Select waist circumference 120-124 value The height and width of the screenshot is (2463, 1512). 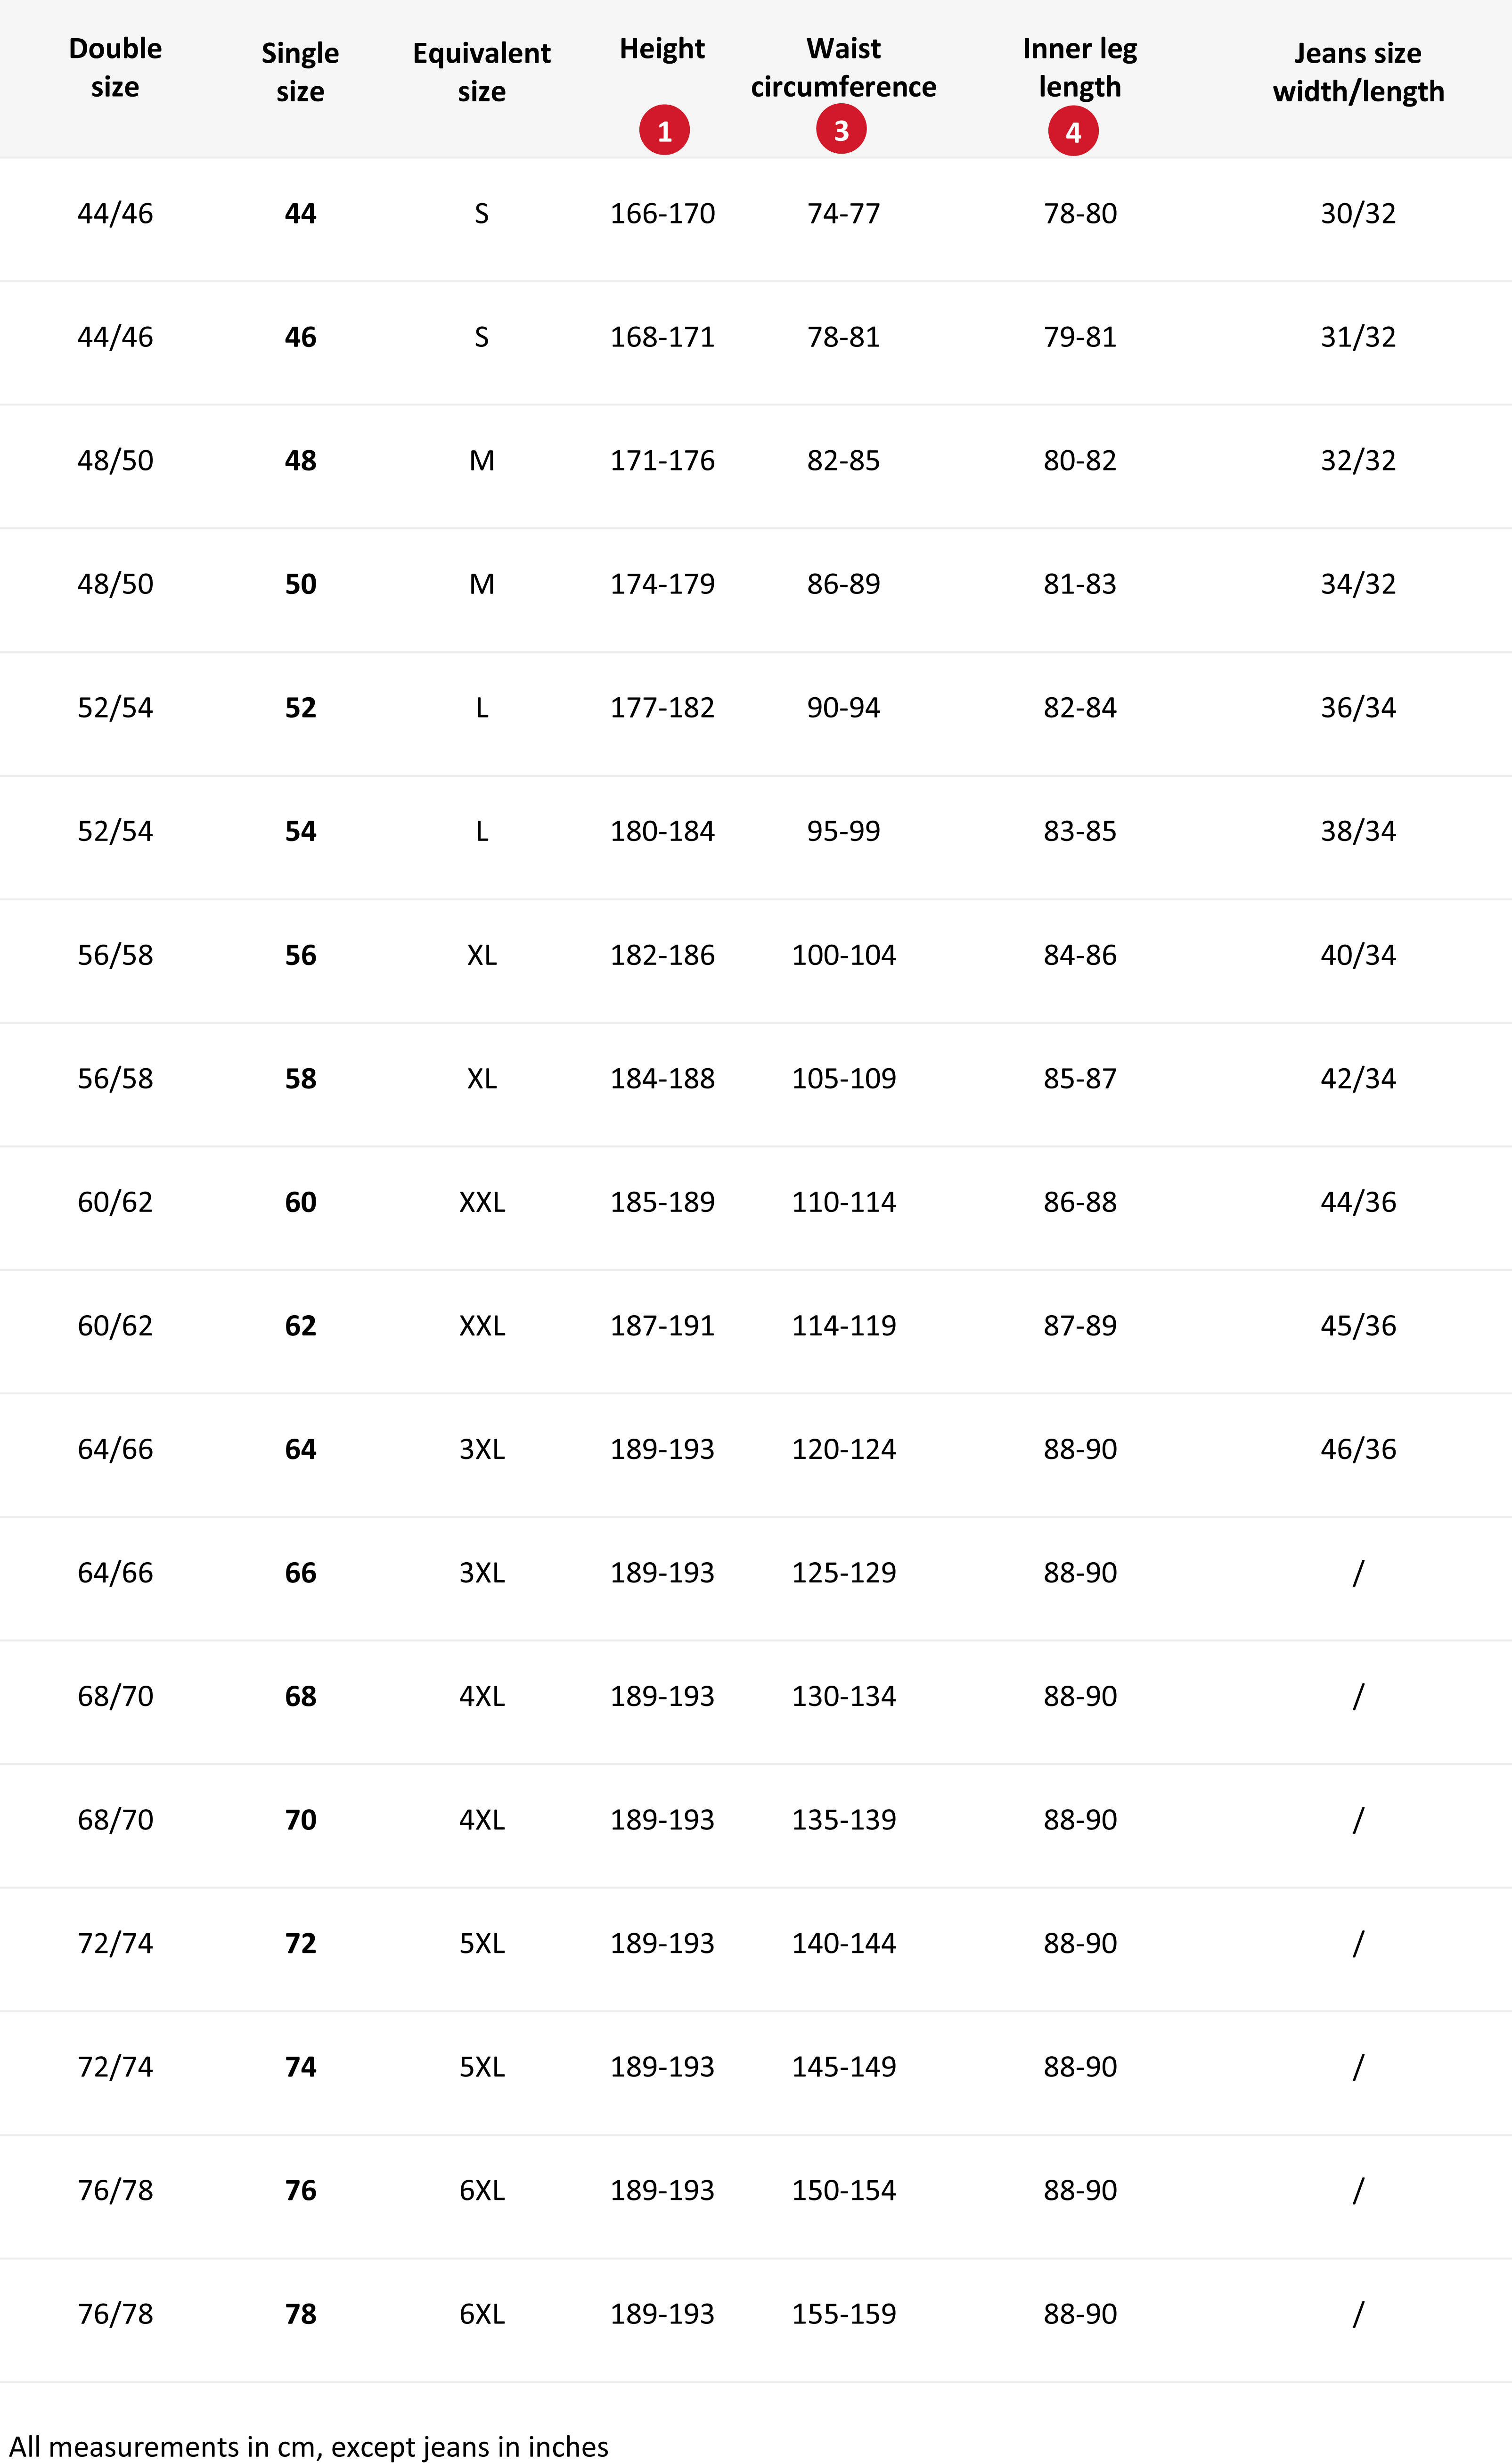(844, 1450)
